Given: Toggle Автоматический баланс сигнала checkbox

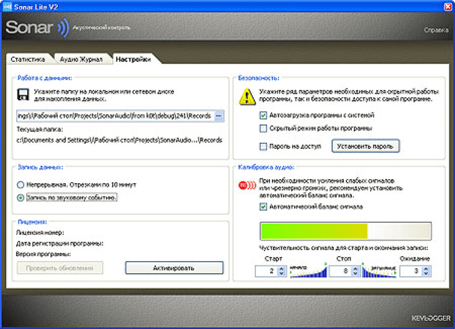Looking at the screenshot, I should pyautogui.click(x=263, y=207).
